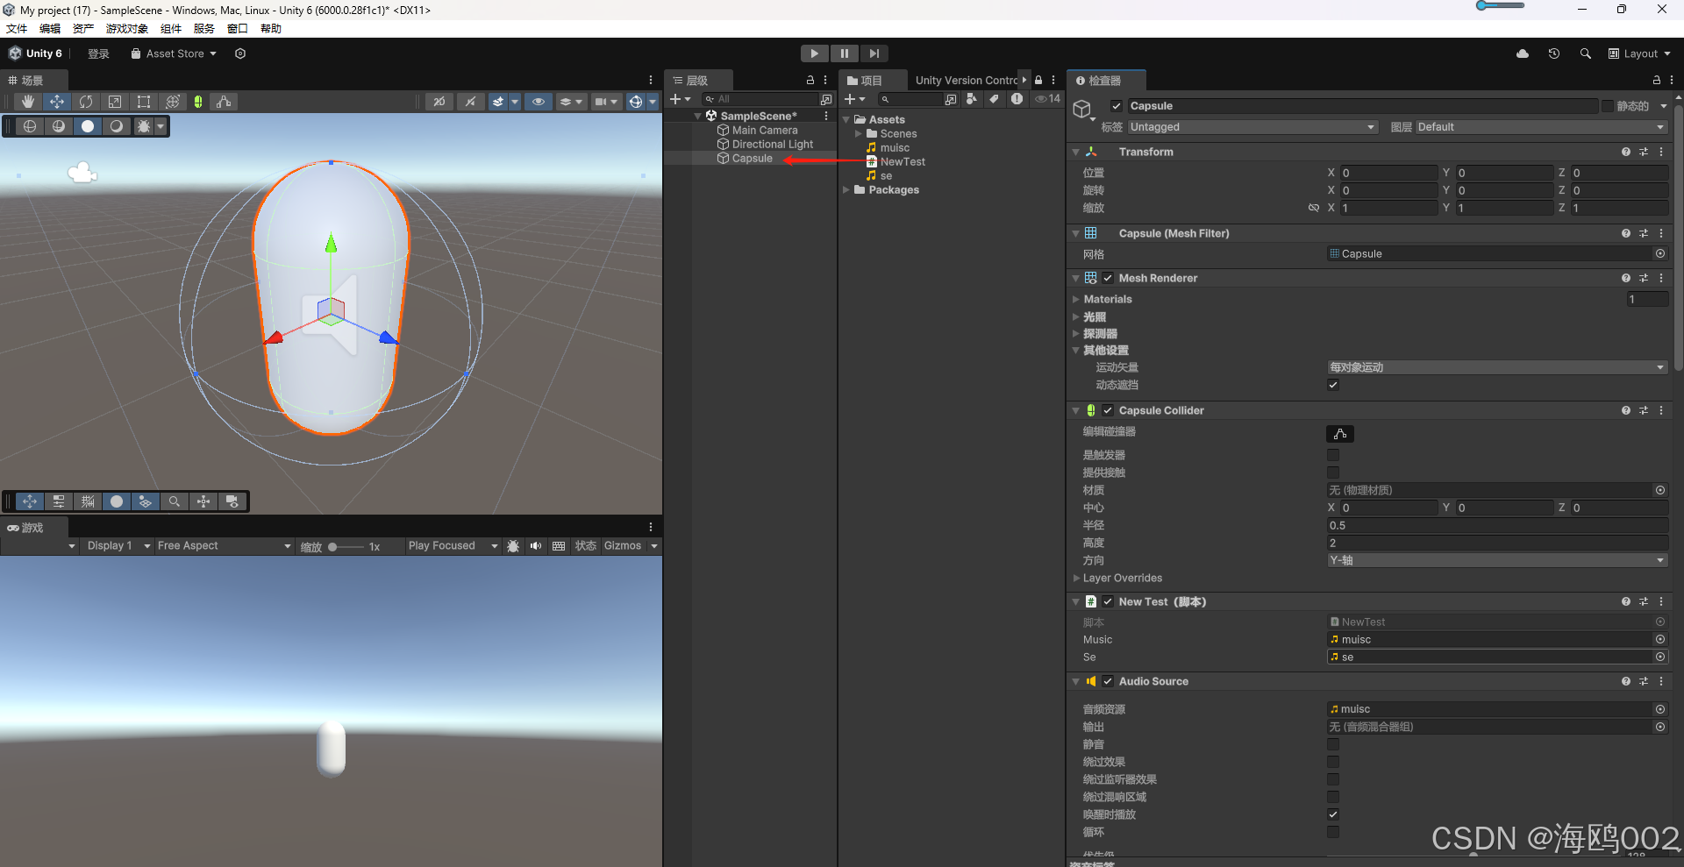Click the Edit Collider button

(1339, 434)
